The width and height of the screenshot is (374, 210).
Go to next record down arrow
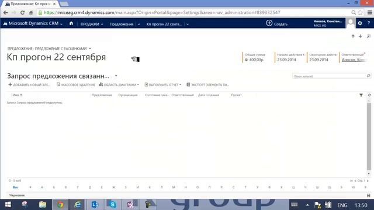tap(360, 36)
